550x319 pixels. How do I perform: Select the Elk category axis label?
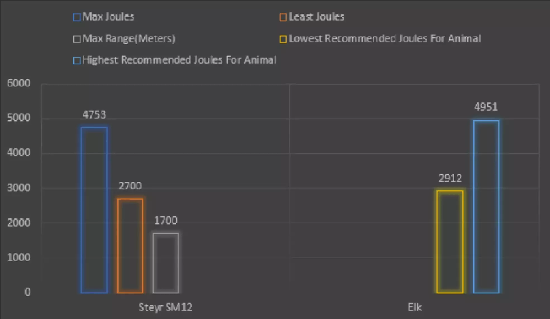click(x=415, y=307)
